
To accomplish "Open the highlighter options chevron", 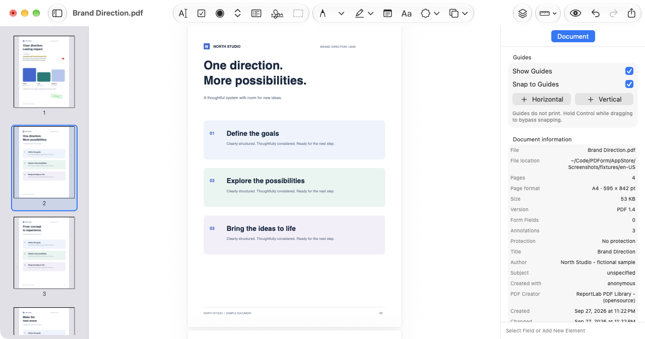I will [x=371, y=14].
